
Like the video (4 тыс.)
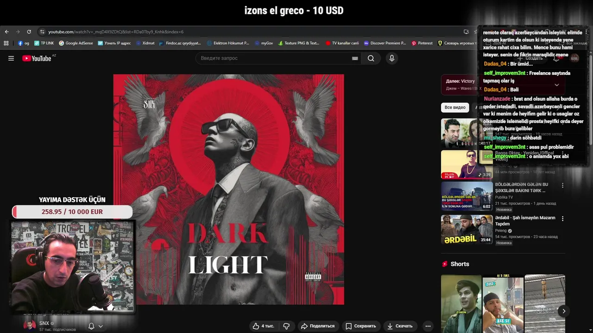(263, 326)
